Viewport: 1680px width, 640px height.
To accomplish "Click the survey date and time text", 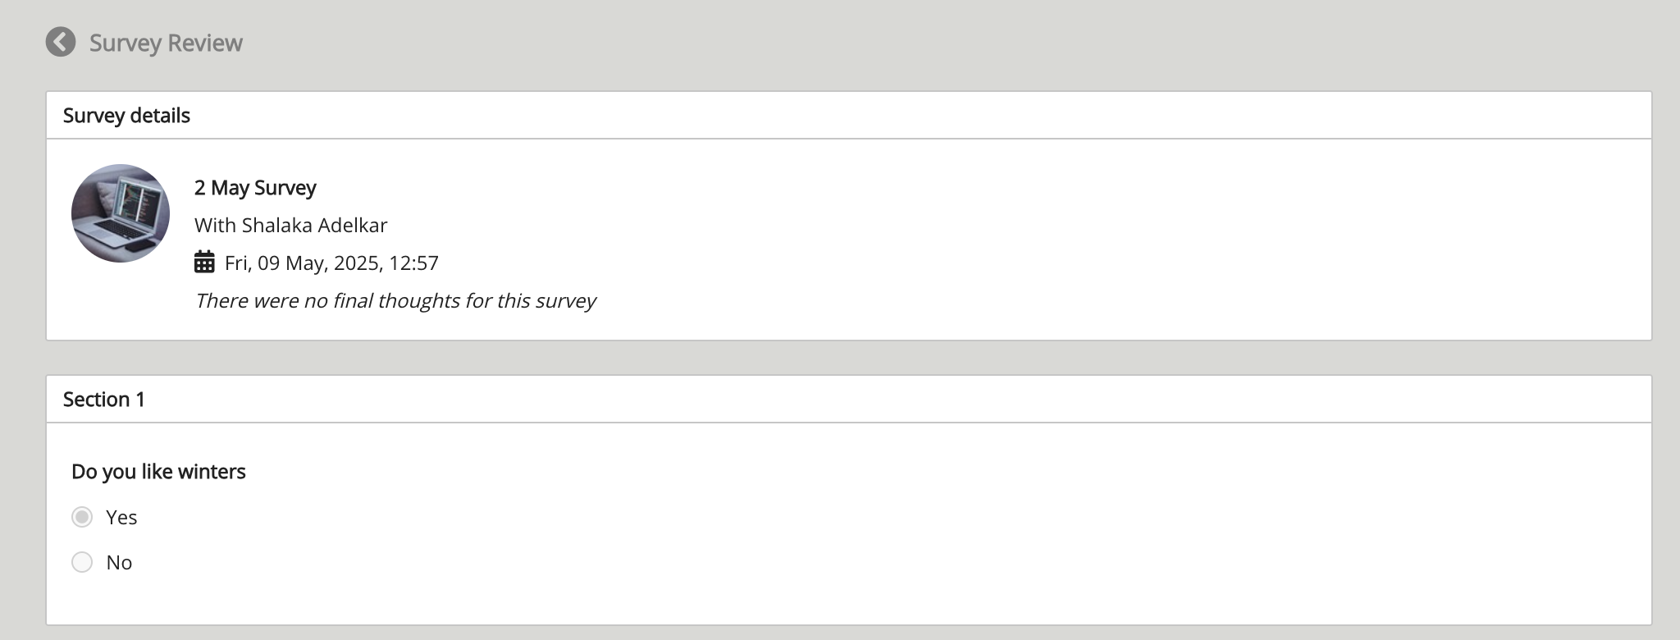I will [x=331, y=262].
